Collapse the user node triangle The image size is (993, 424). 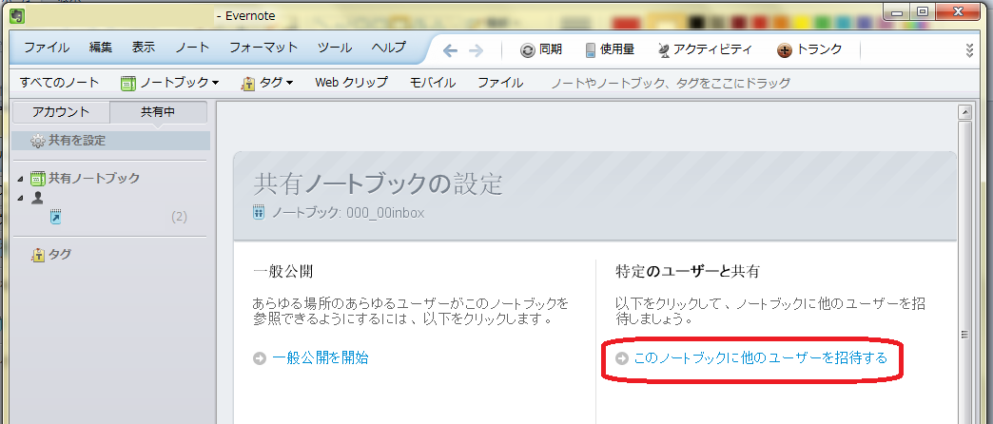point(20,199)
